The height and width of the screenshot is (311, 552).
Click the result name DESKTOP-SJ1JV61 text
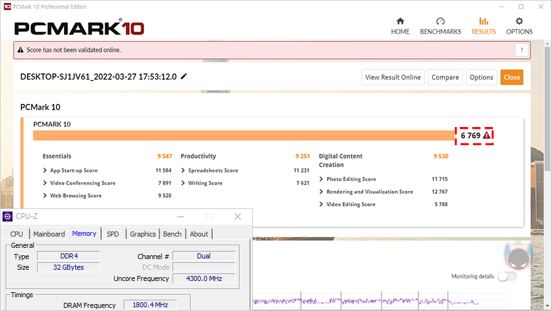point(98,77)
